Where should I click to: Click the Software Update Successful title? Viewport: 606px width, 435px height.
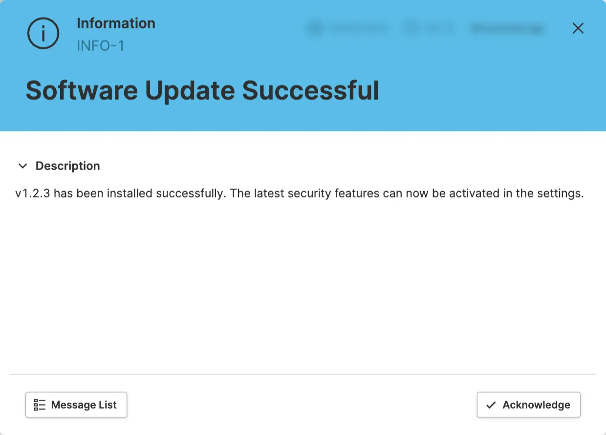[x=202, y=90]
